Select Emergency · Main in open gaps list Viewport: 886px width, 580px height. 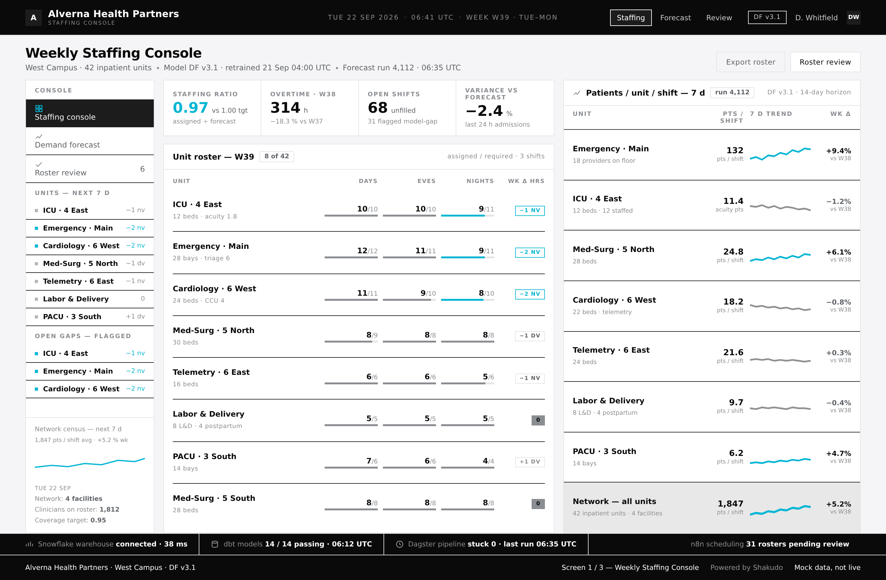(90, 371)
